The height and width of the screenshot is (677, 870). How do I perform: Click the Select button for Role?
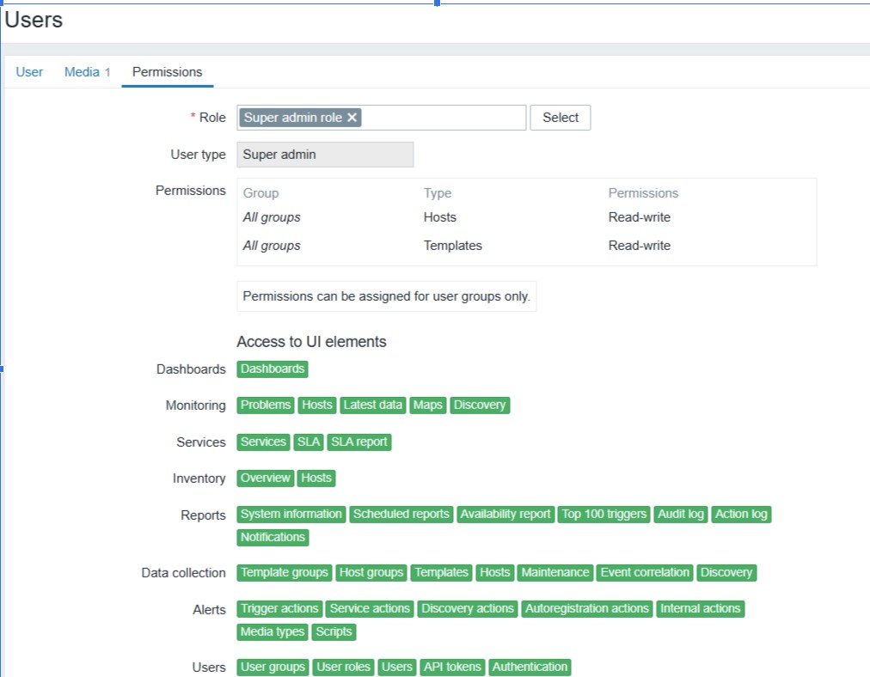561,118
